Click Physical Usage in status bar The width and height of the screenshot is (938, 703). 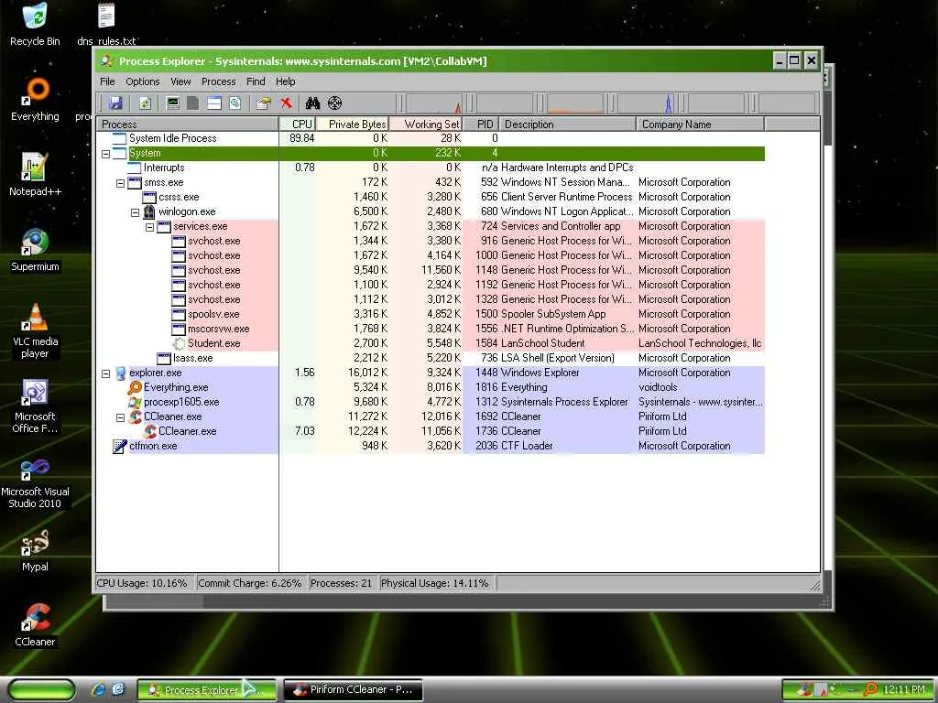pos(435,583)
